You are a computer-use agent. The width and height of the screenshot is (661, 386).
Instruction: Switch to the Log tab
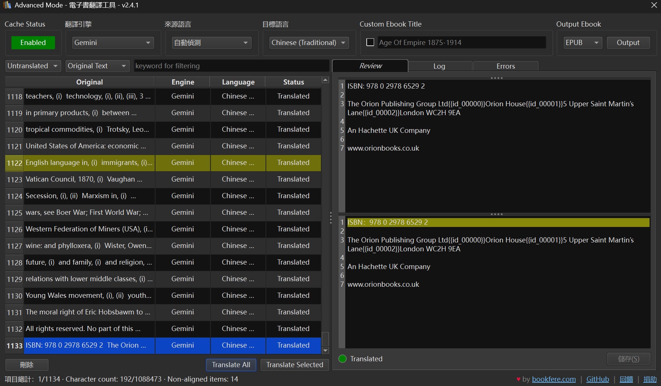(439, 66)
